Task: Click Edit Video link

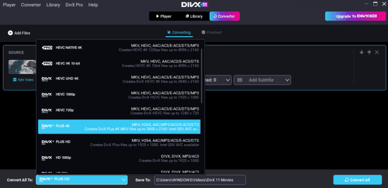Action: click(x=23, y=80)
